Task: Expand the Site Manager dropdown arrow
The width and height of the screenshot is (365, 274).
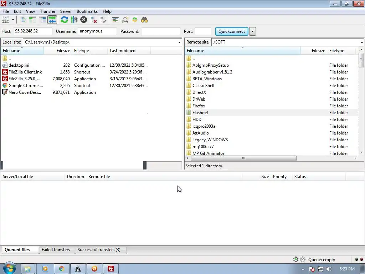Action: pyautogui.click(x=13, y=20)
